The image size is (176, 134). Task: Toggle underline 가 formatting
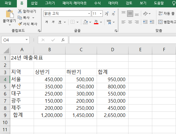(60, 22)
